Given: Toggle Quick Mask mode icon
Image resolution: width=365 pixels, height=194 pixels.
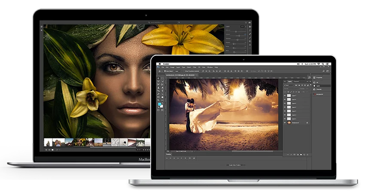Looking at the screenshot, I should (x=158, y=110).
